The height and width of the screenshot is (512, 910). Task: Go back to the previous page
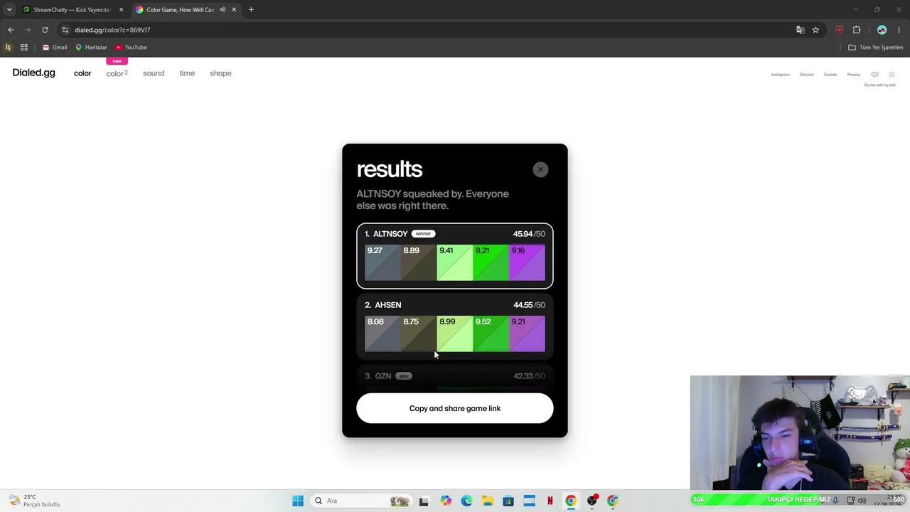11,30
